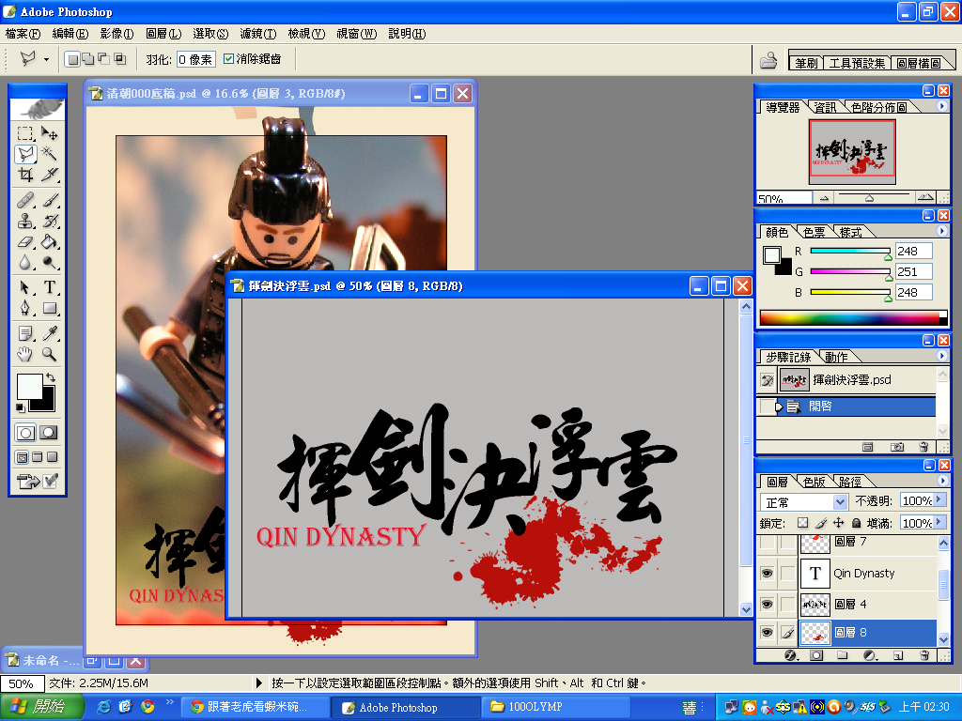Select the Slice tool
962x721 pixels.
click(x=49, y=175)
